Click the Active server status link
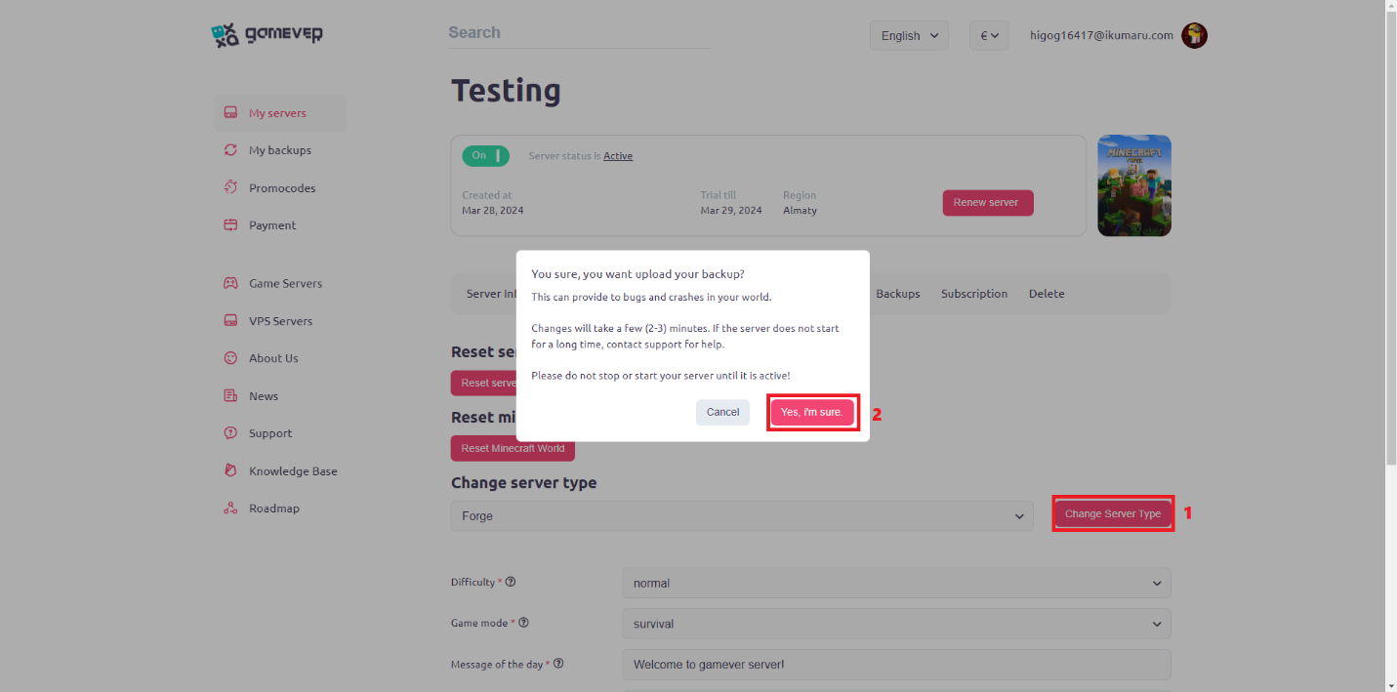Screen dimensions: 1397x692 [x=618, y=156]
